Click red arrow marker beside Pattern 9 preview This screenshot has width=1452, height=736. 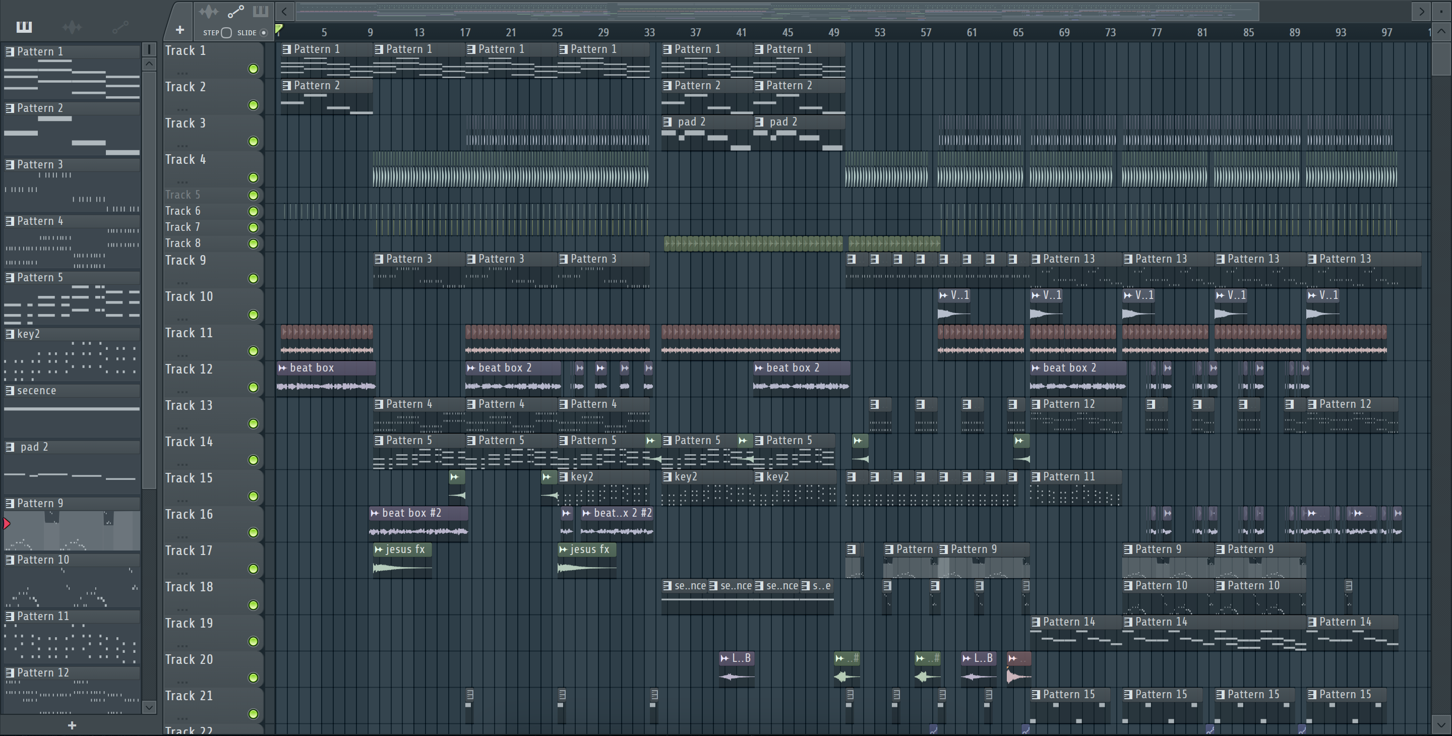[7, 524]
